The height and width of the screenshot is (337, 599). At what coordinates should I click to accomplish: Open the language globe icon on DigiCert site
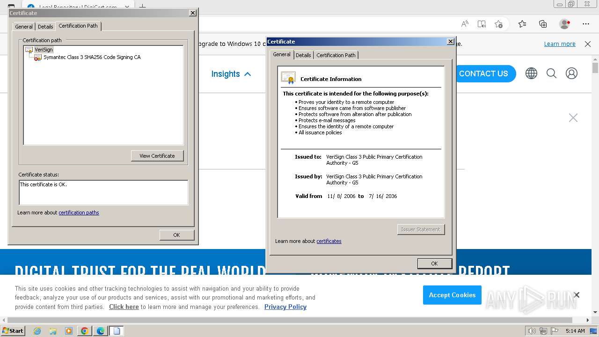[531, 73]
